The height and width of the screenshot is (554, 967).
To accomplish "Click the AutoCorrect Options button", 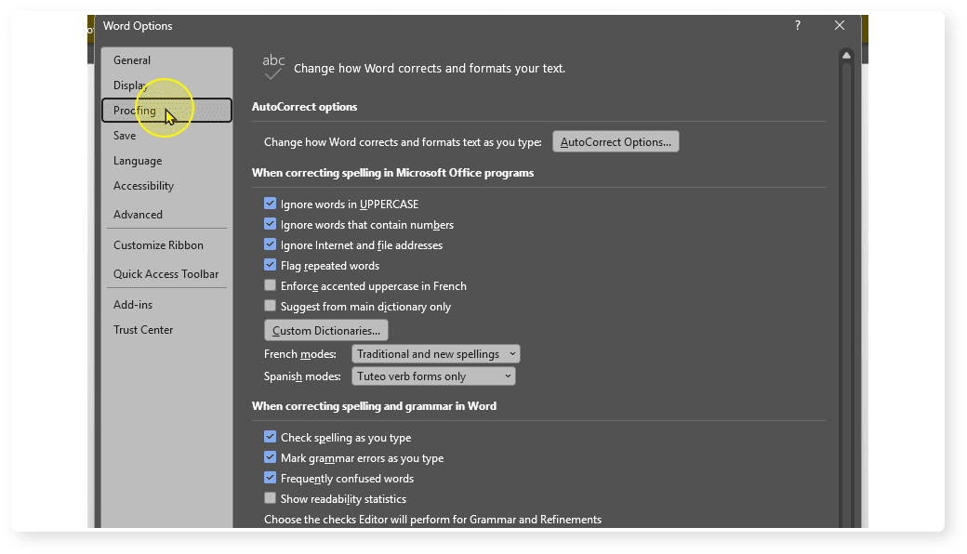I will click(x=616, y=141).
